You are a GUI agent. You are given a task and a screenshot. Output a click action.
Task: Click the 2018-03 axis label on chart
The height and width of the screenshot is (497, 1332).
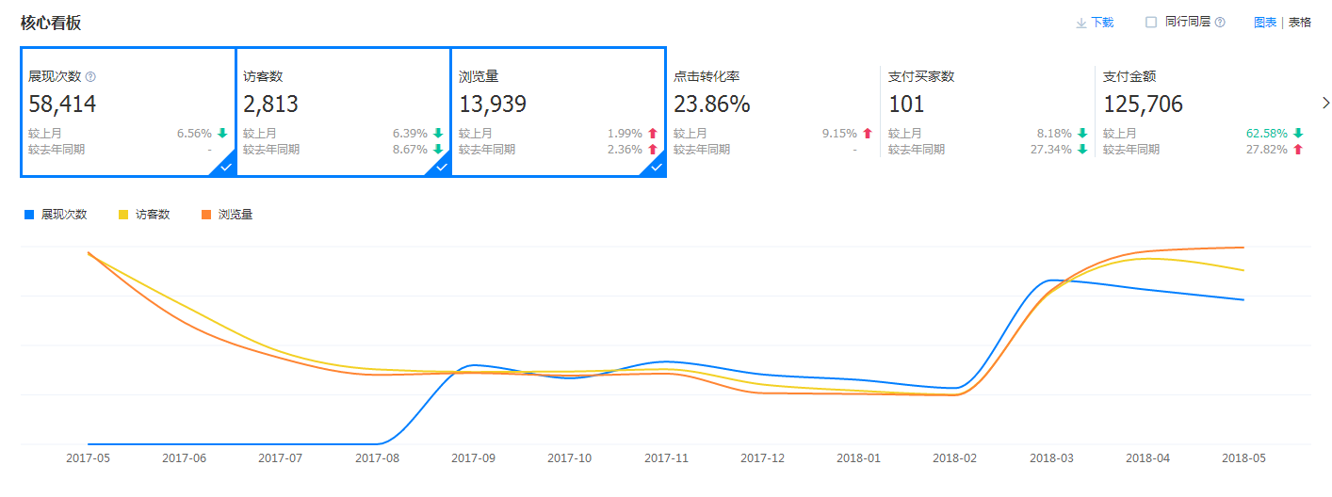click(1051, 458)
